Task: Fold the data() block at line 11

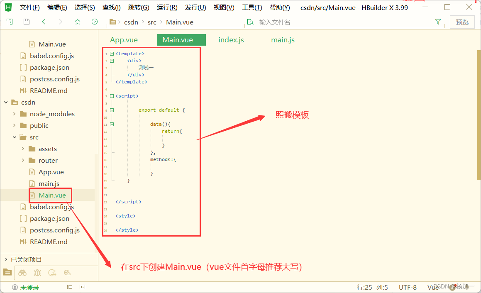Action: click(112, 124)
